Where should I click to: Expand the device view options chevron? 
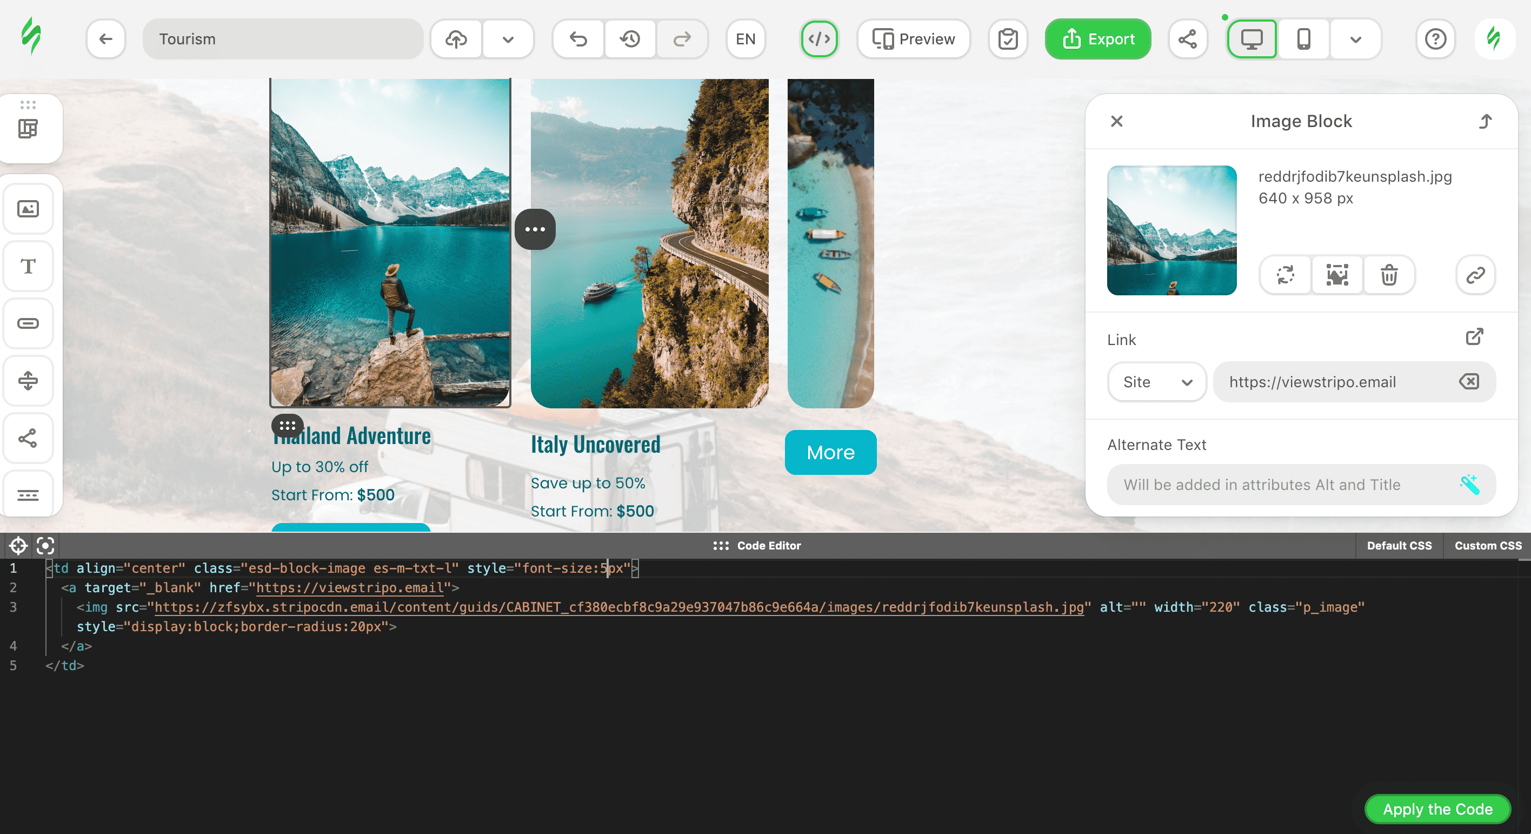coord(1355,39)
